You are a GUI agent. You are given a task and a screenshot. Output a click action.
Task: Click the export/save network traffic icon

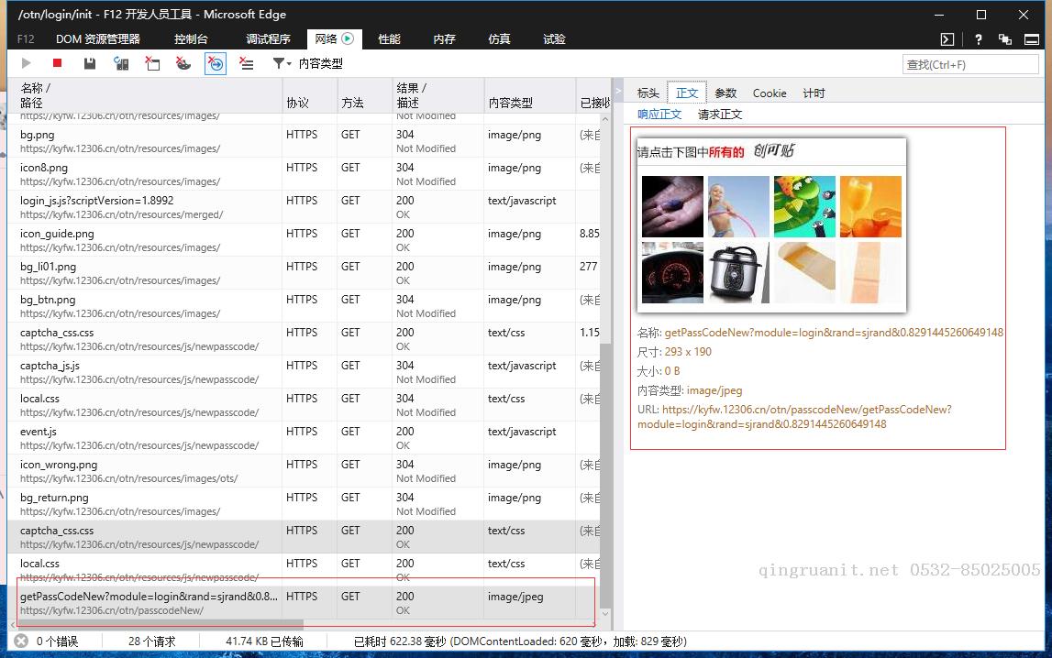pyautogui.click(x=89, y=63)
